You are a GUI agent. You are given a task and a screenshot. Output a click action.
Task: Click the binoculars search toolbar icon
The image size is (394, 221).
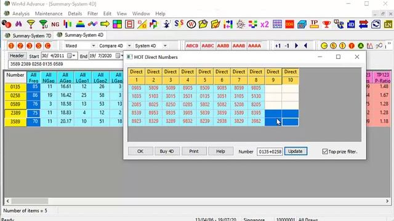pos(18,25)
